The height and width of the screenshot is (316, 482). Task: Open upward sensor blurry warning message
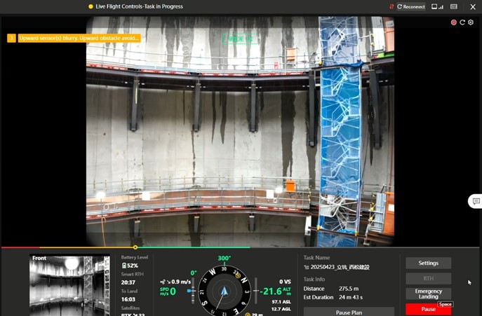(79, 38)
